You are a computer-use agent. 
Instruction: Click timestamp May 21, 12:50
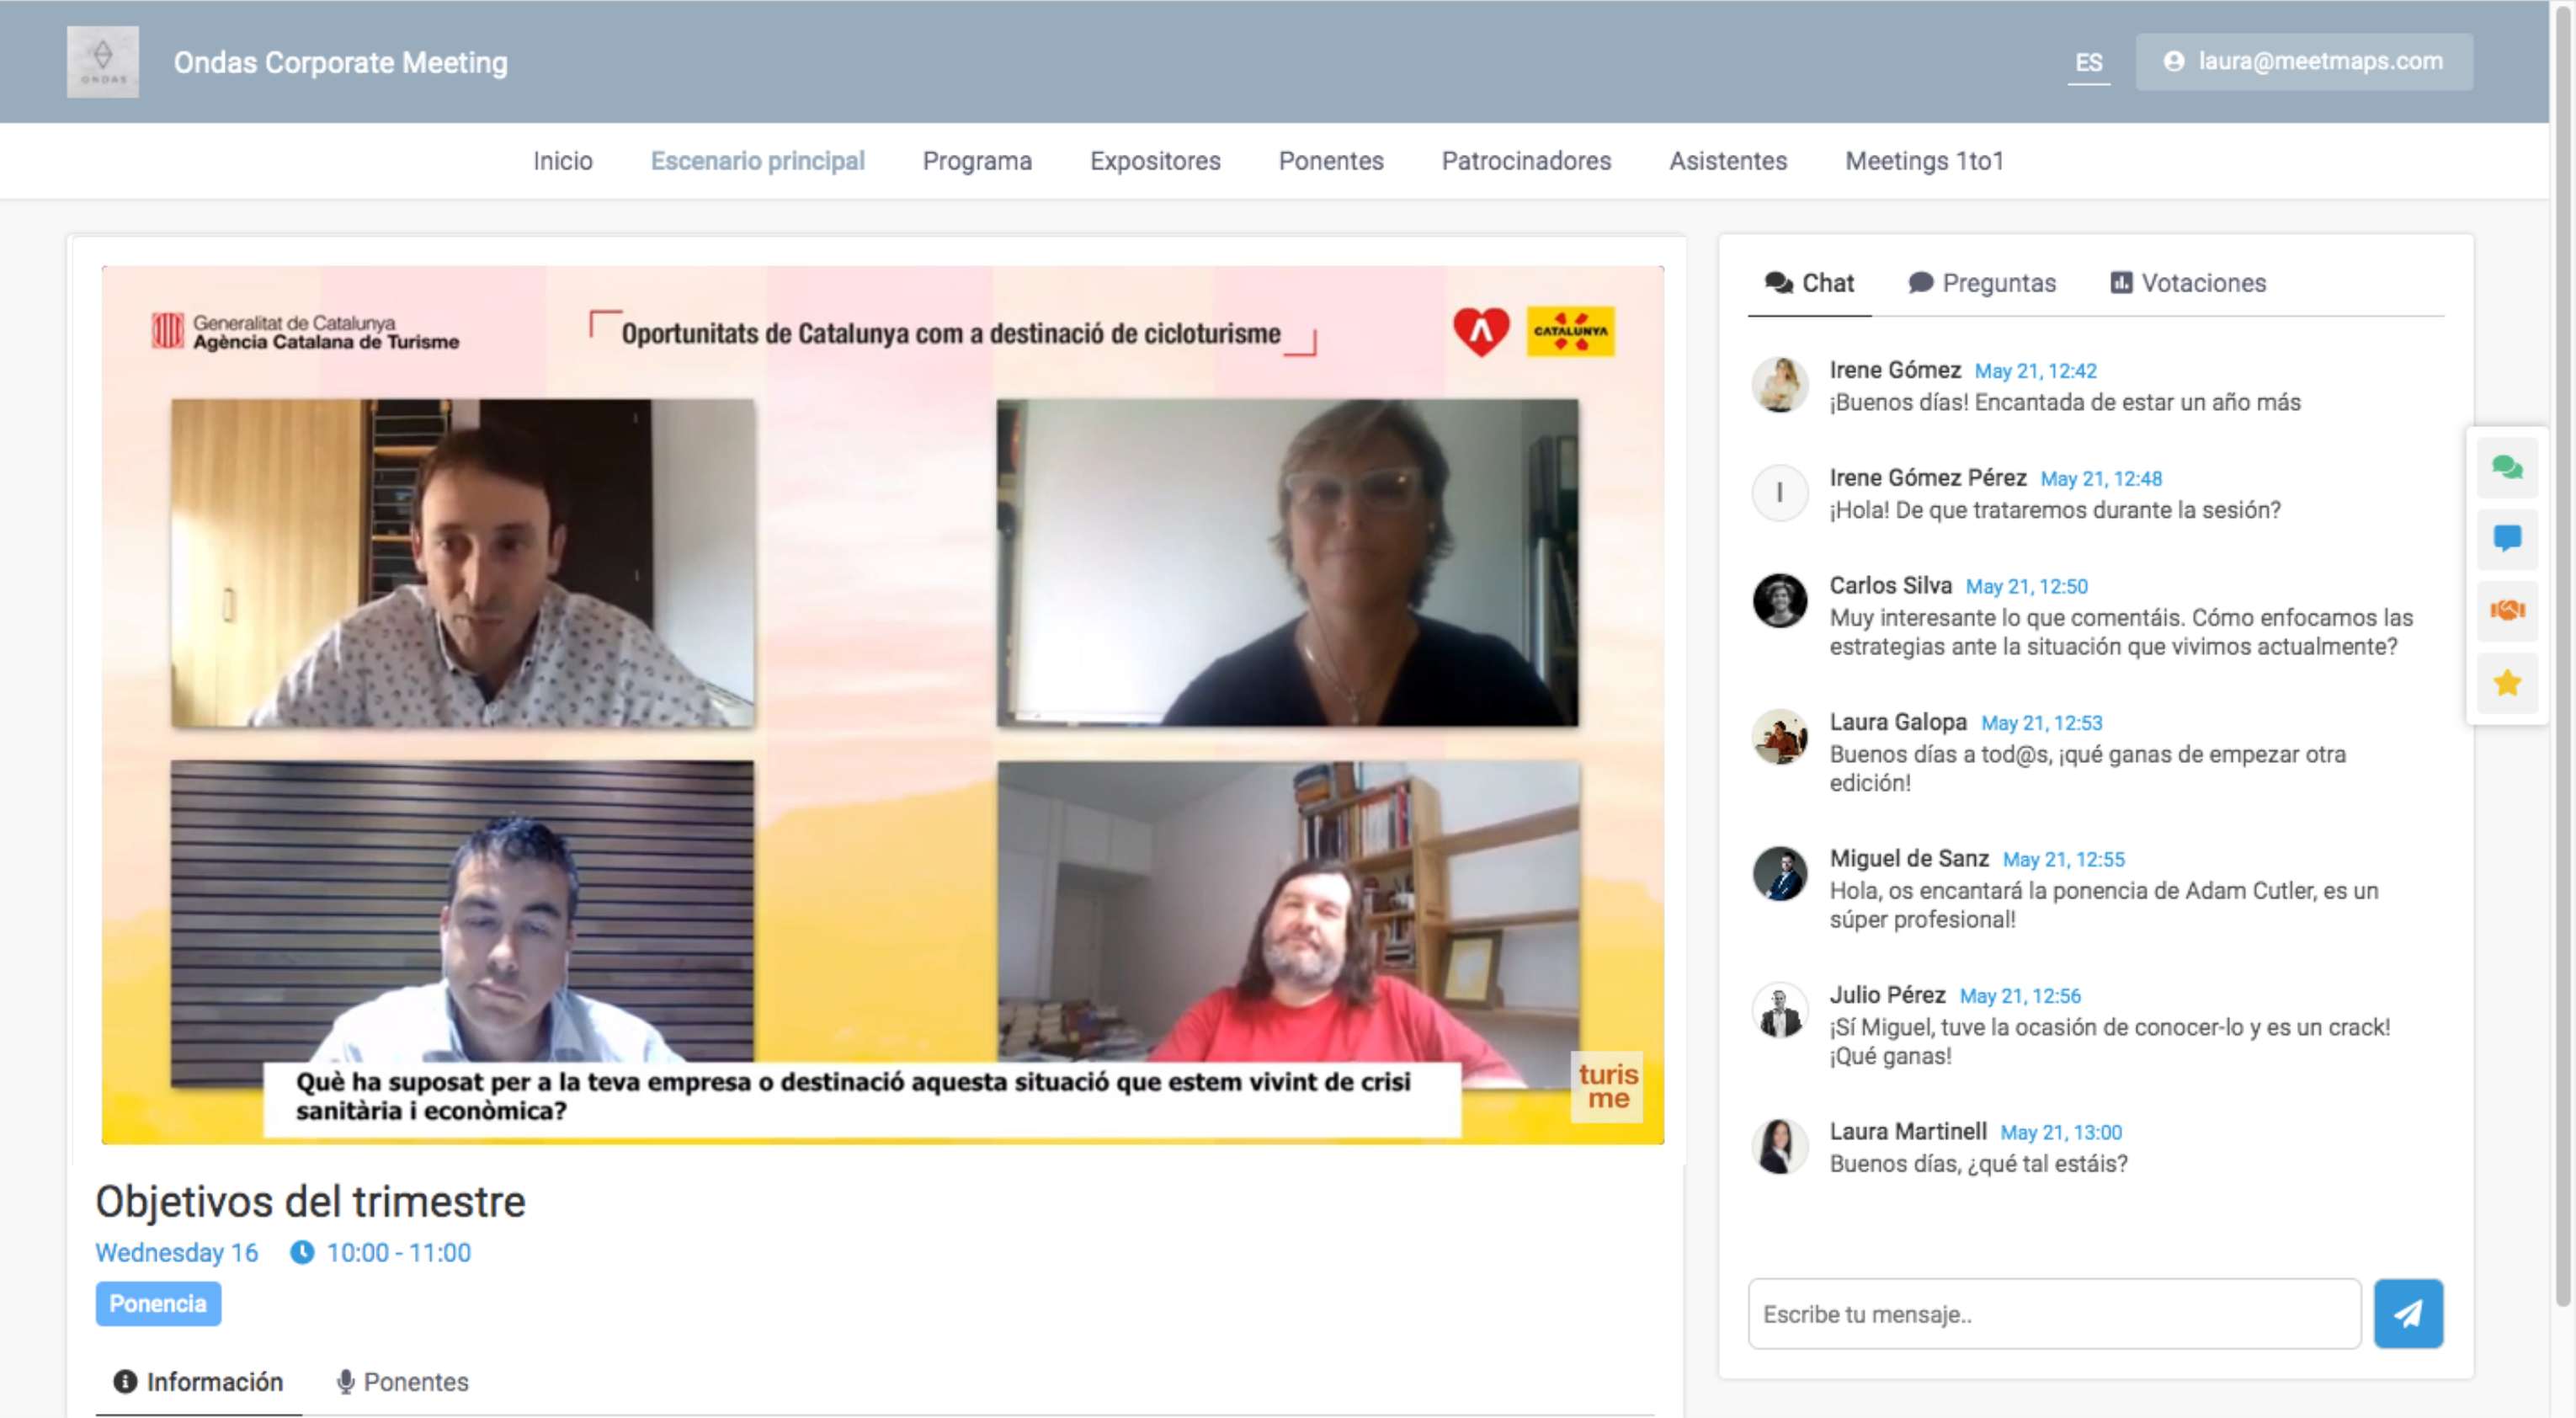click(x=2026, y=586)
